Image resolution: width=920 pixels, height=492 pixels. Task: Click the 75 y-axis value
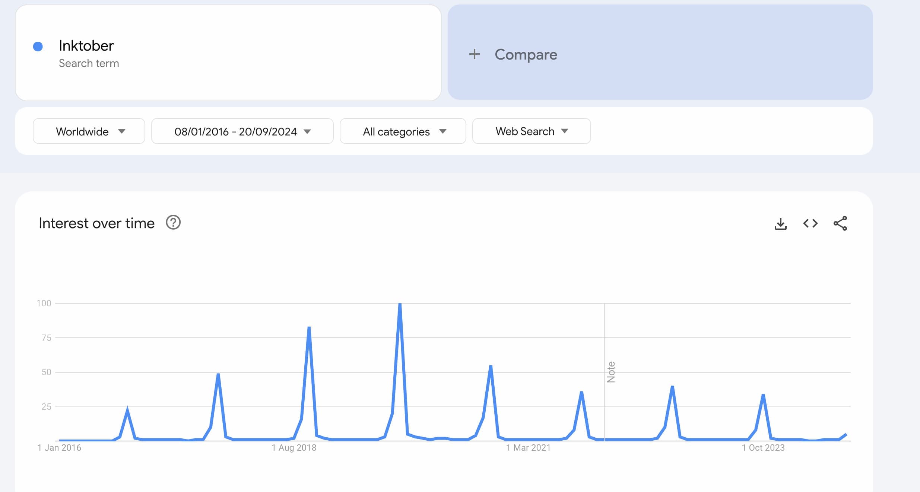coord(46,338)
